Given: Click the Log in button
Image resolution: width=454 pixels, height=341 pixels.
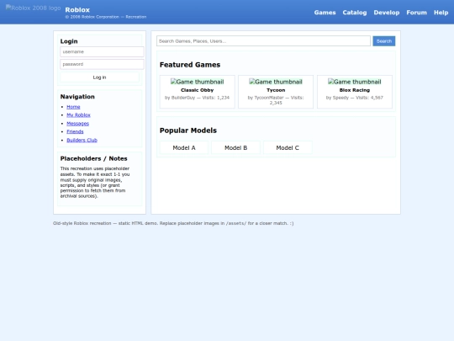Looking at the screenshot, I should click(x=99, y=77).
